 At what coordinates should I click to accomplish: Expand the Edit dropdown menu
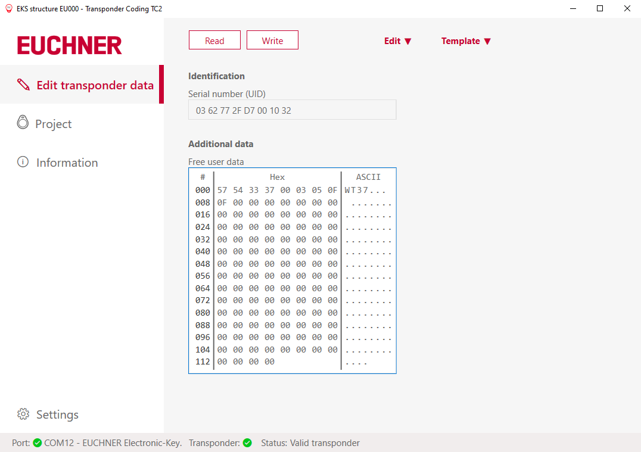(398, 41)
